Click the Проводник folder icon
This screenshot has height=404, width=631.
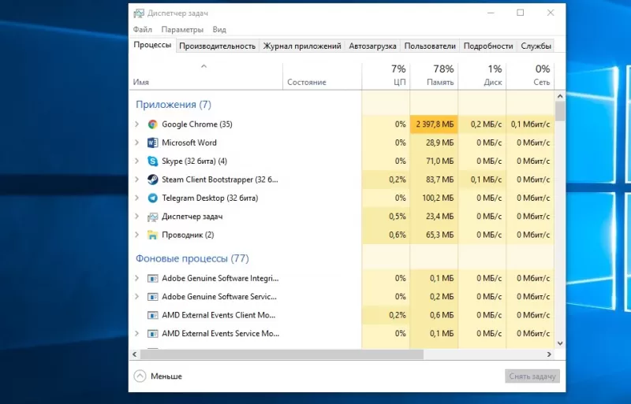pyautogui.click(x=153, y=235)
